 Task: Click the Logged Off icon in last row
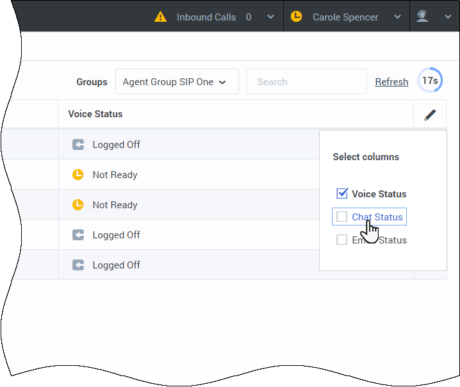(x=78, y=265)
